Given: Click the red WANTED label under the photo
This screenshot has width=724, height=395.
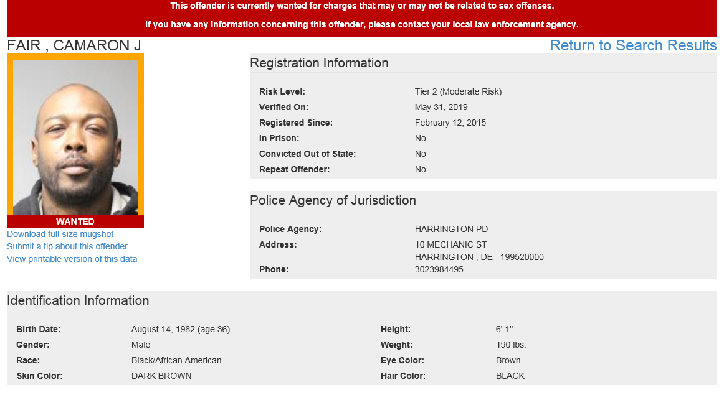Looking at the screenshot, I should pos(75,221).
